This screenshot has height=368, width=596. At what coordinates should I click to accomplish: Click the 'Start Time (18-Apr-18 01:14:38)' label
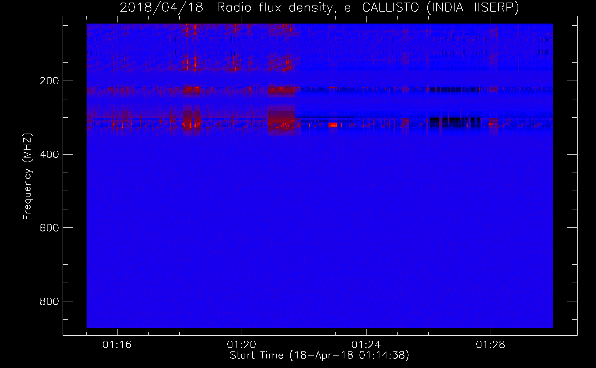point(319,355)
